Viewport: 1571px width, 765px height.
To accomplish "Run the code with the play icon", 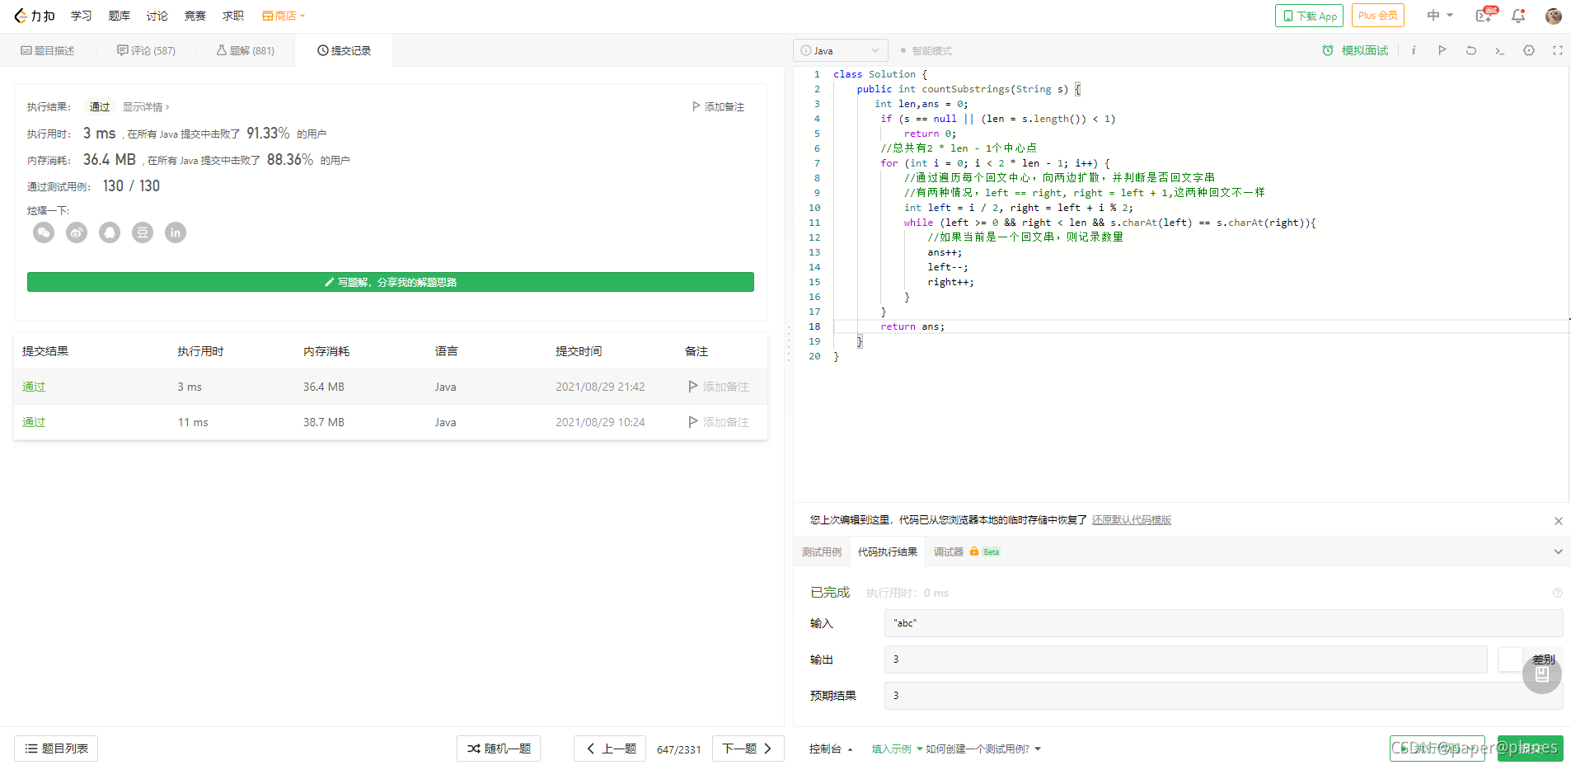I will tap(1442, 50).
